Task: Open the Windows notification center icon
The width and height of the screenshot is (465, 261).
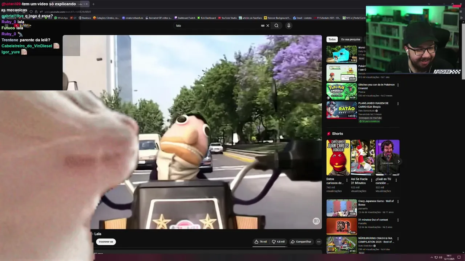Action: [459, 257]
